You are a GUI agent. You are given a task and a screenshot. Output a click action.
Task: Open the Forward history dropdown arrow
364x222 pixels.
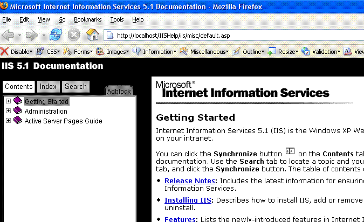(44, 35)
